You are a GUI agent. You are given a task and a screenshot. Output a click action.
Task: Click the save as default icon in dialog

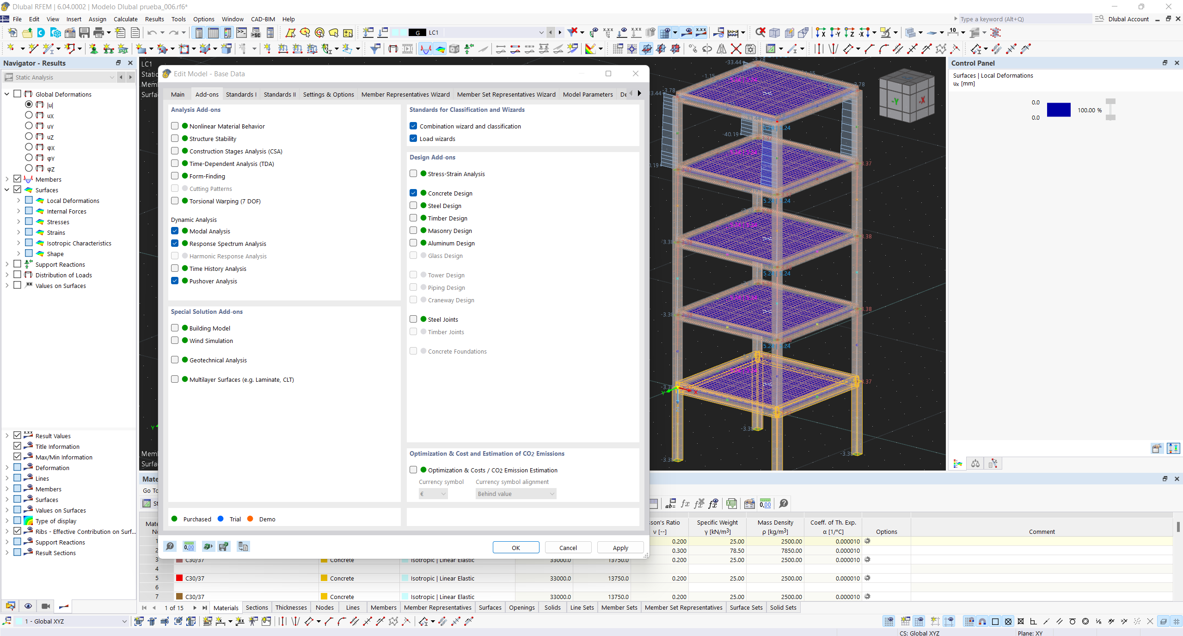[224, 547]
